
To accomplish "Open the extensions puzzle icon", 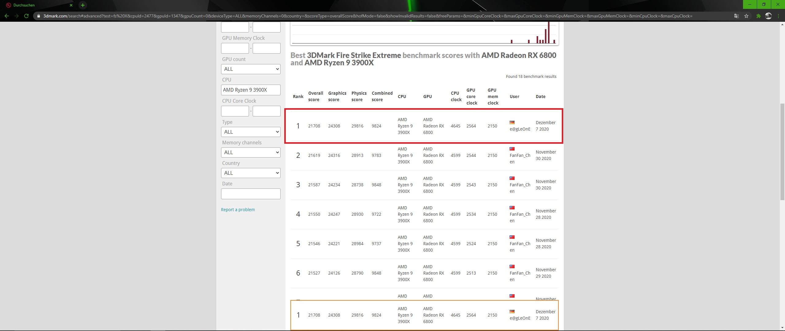I will click(758, 16).
